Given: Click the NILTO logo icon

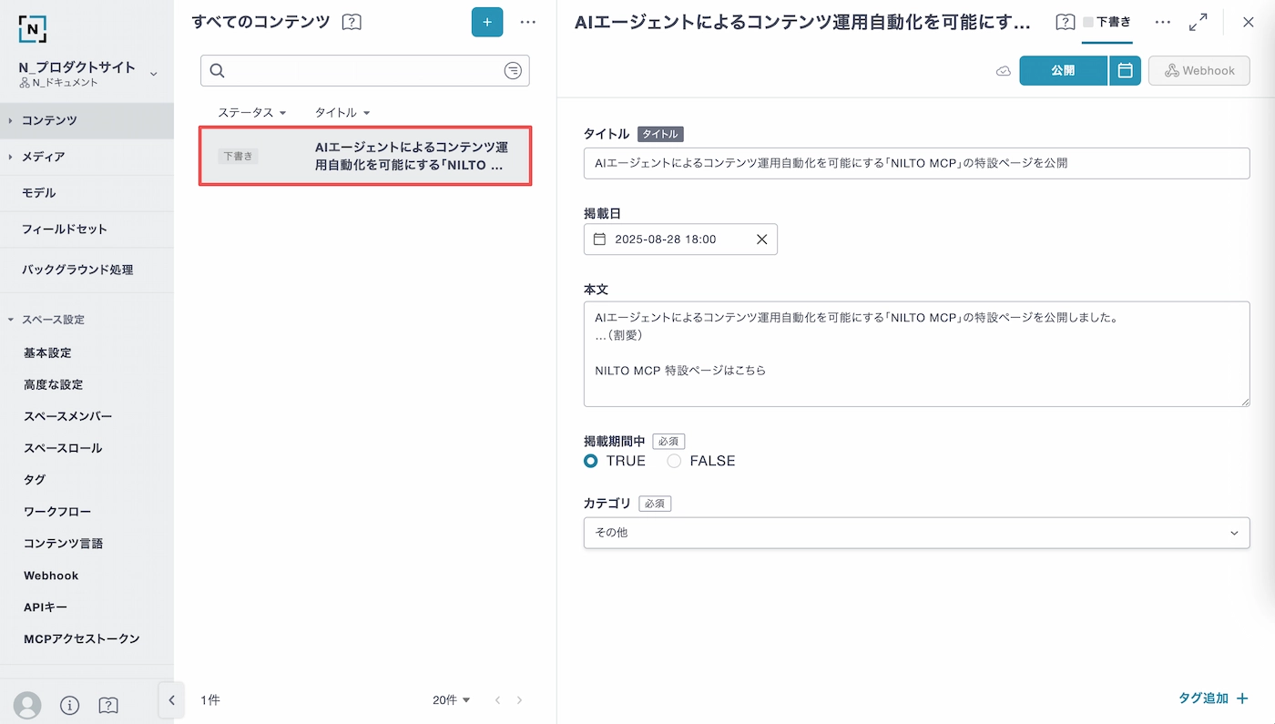Looking at the screenshot, I should pyautogui.click(x=33, y=28).
